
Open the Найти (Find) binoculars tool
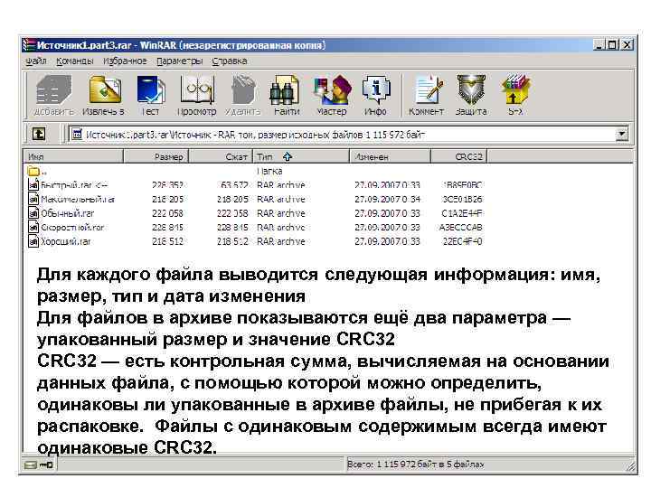click(287, 95)
